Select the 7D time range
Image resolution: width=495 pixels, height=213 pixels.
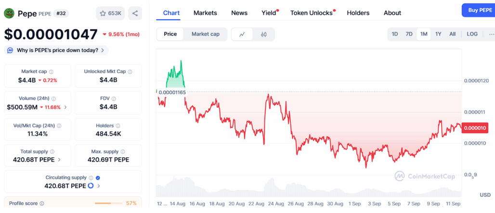409,34
